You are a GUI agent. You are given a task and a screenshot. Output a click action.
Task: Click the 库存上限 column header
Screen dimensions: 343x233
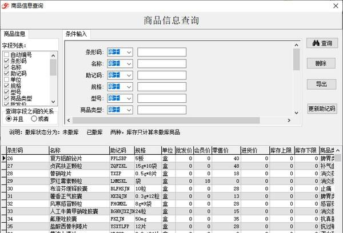282,150
